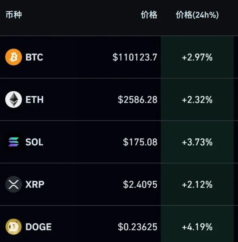This screenshot has height=242, width=238.
Task: Open the ETH coin name
Action: pos(35,100)
